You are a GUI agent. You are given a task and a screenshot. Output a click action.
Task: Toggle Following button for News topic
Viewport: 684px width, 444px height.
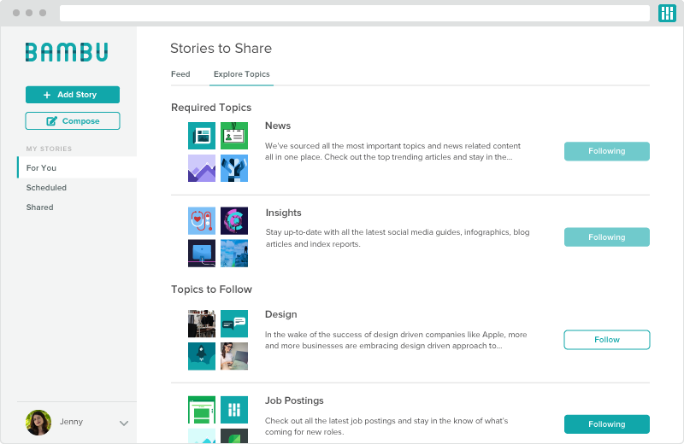pos(607,151)
